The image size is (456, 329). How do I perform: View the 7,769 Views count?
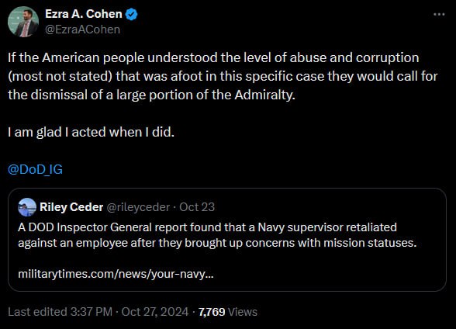[x=228, y=312]
